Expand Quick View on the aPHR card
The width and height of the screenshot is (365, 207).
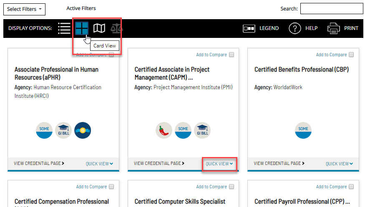click(100, 164)
